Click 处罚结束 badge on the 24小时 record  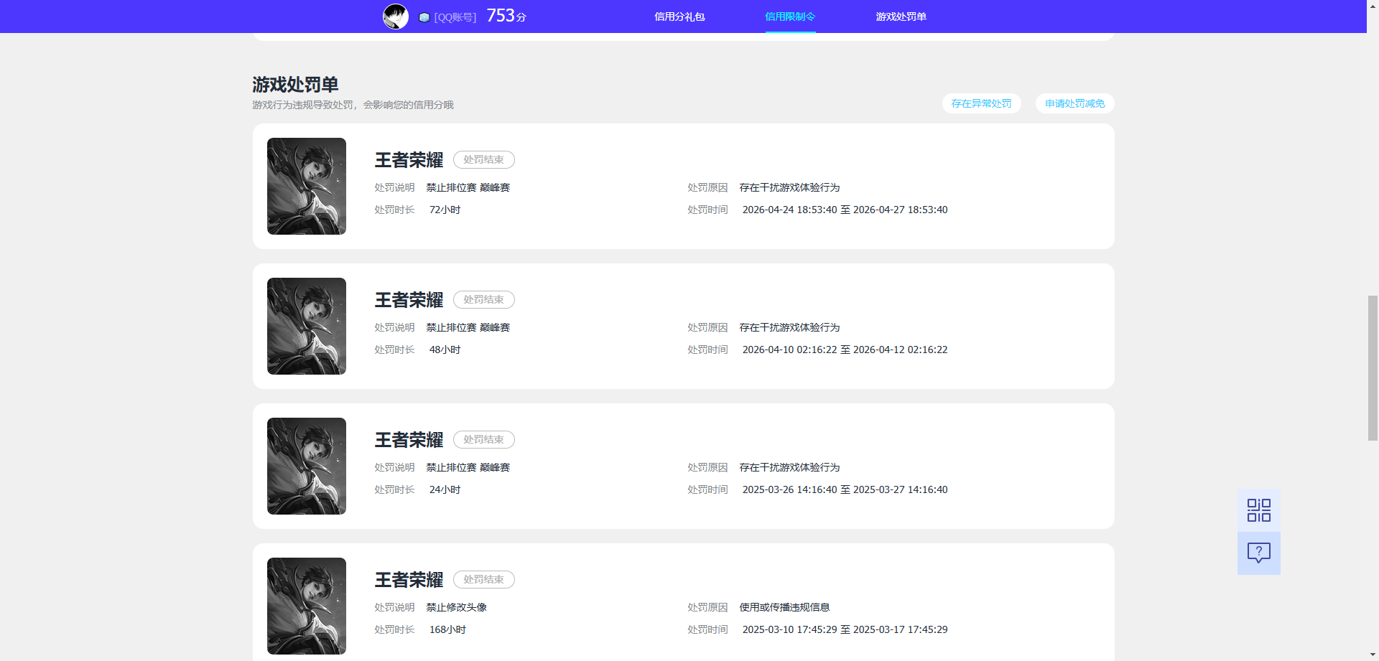pos(483,439)
